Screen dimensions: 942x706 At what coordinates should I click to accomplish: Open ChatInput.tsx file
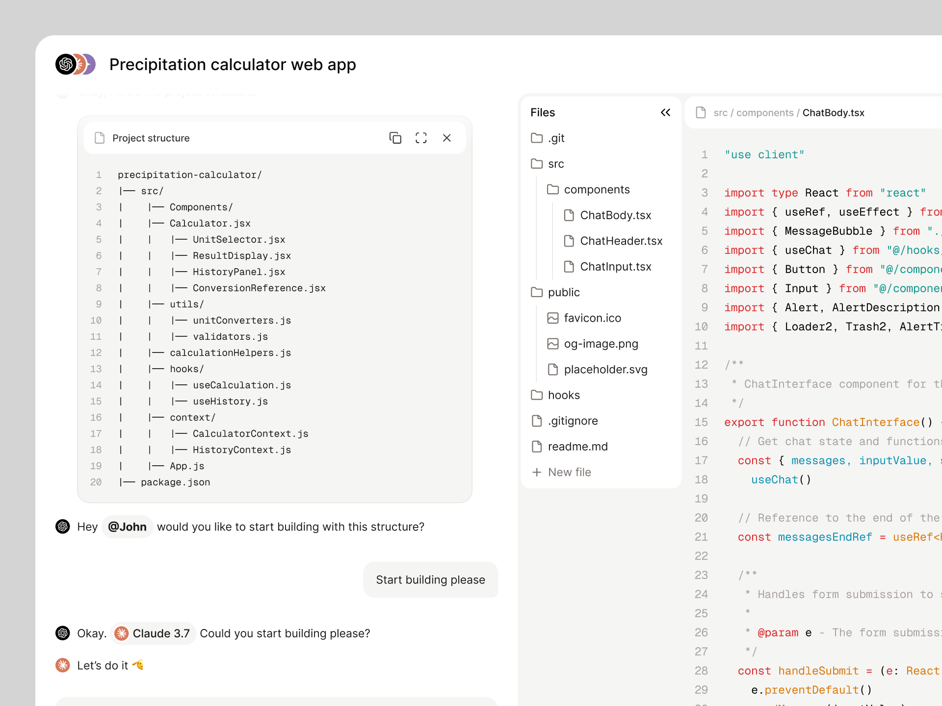[x=615, y=267]
